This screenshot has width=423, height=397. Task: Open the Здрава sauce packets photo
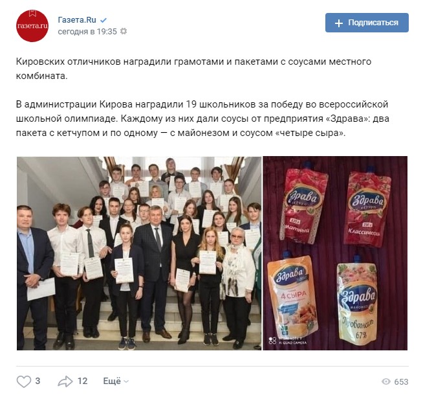coord(335,253)
